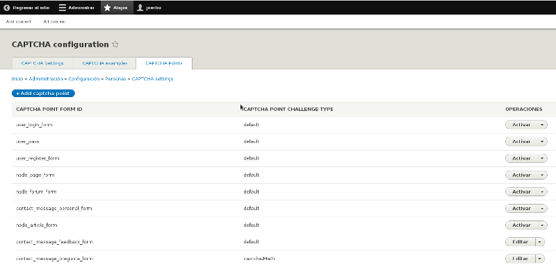Select the contact_message_feedback_form row text
Screen dimensions: 556x267
tap(55, 242)
